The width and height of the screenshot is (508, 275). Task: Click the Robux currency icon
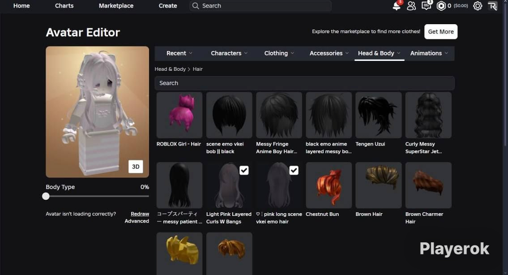tap(441, 6)
